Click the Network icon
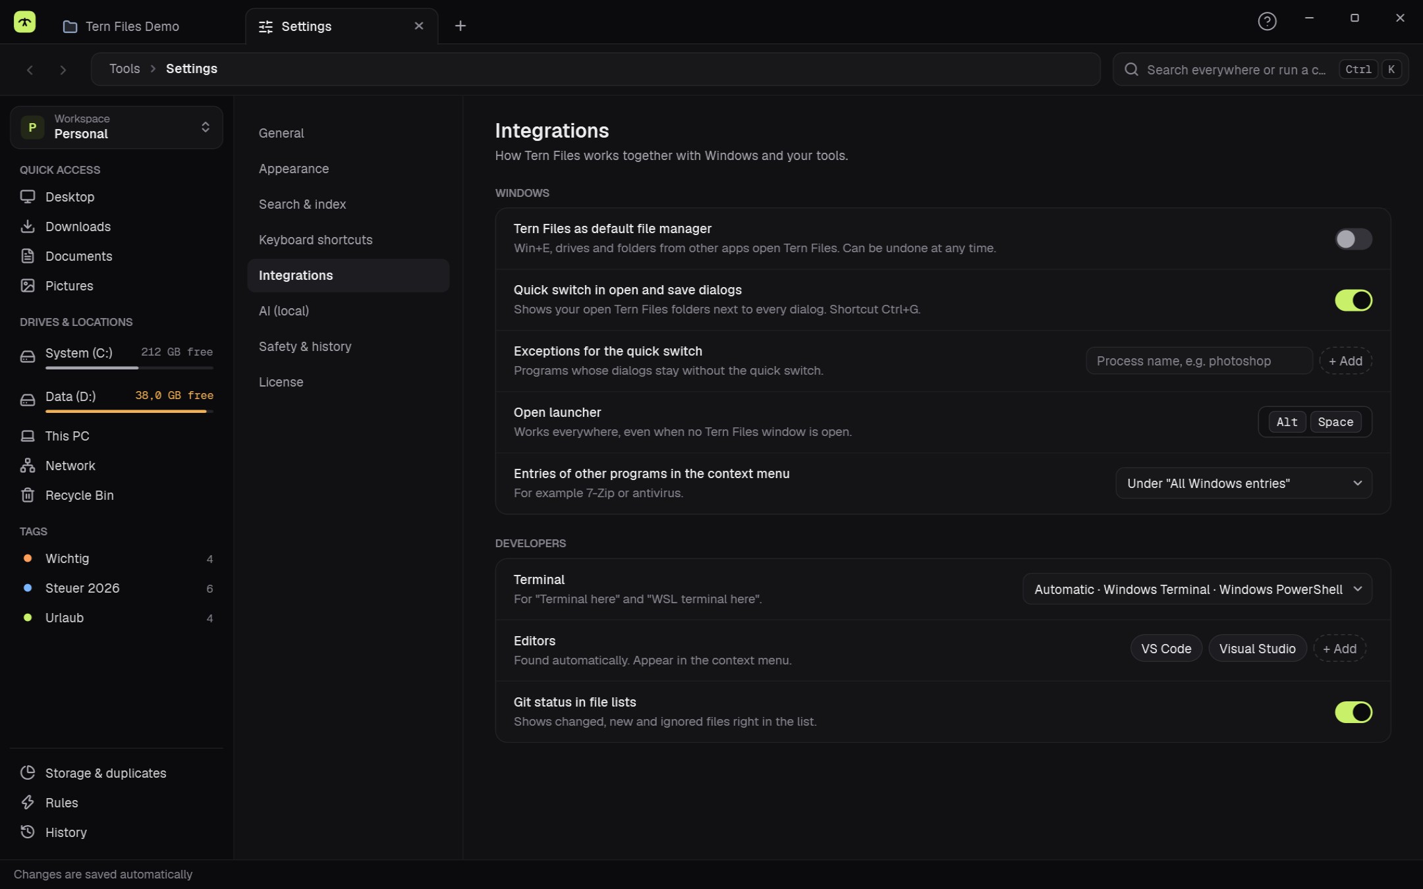 (x=28, y=466)
